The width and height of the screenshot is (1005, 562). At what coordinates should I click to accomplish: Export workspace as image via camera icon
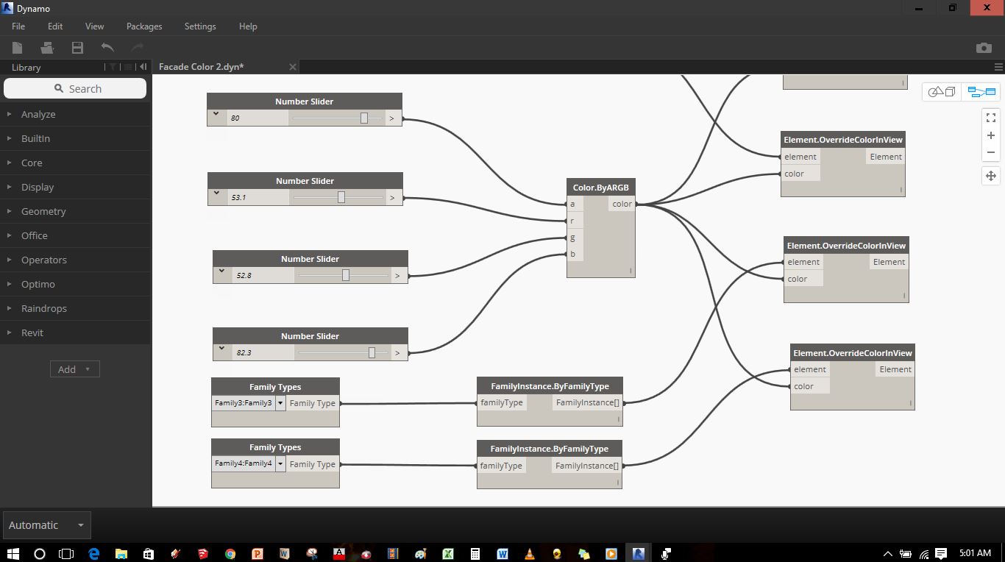point(984,48)
